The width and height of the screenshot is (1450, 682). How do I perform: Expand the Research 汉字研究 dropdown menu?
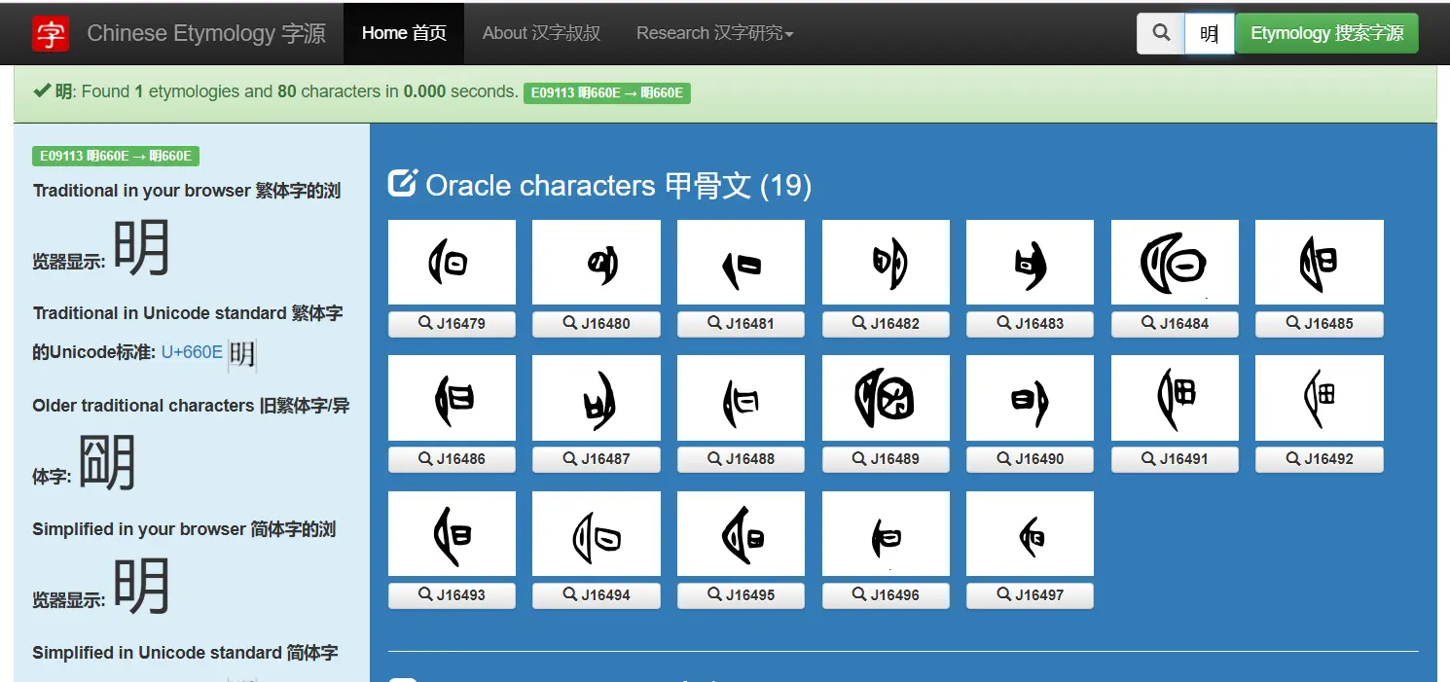tap(715, 33)
